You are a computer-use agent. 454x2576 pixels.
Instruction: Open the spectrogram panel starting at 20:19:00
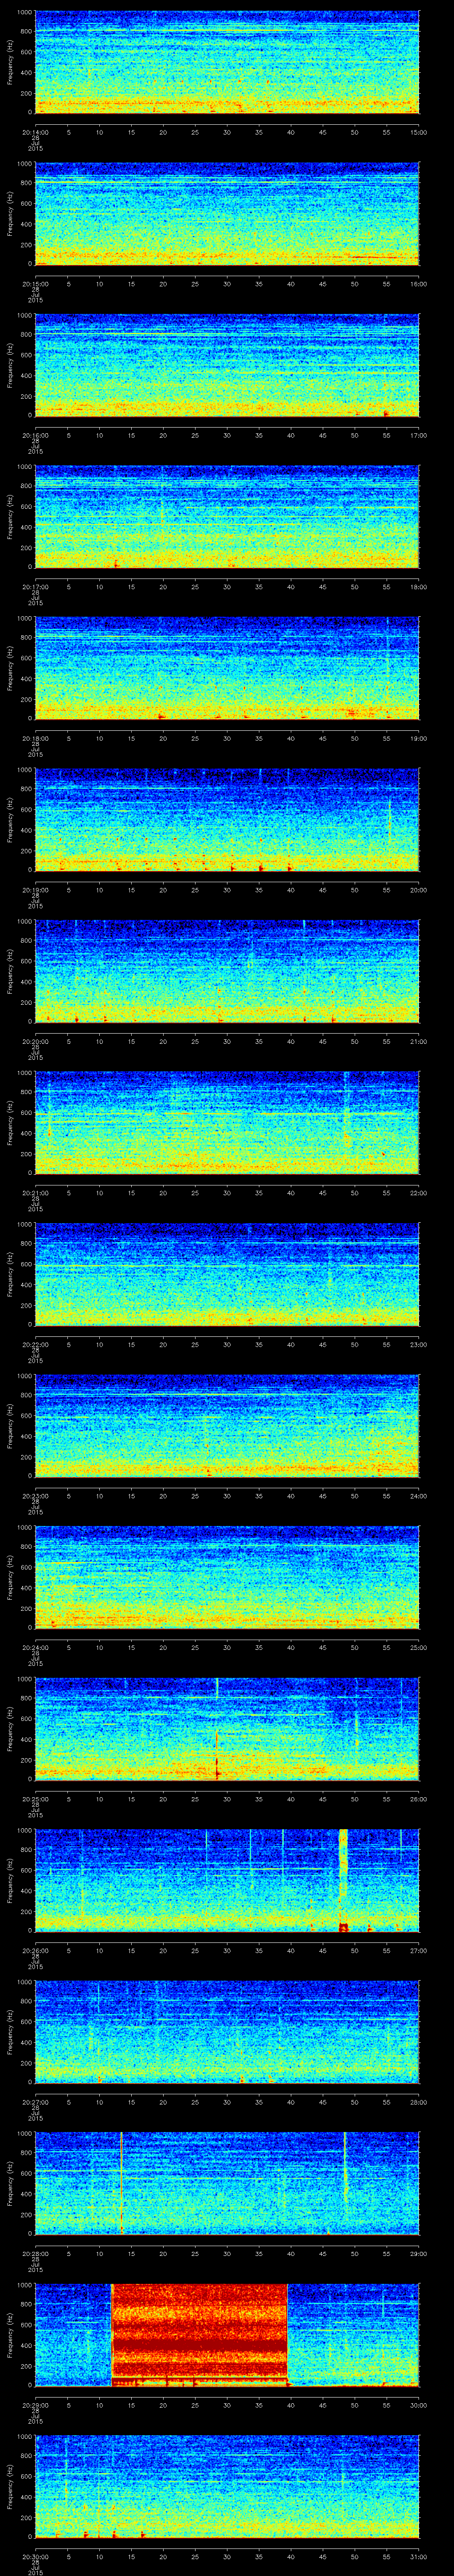pyautogui.click(x=227, y=819)
